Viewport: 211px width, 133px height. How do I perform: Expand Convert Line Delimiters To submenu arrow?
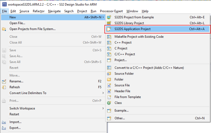103,93
